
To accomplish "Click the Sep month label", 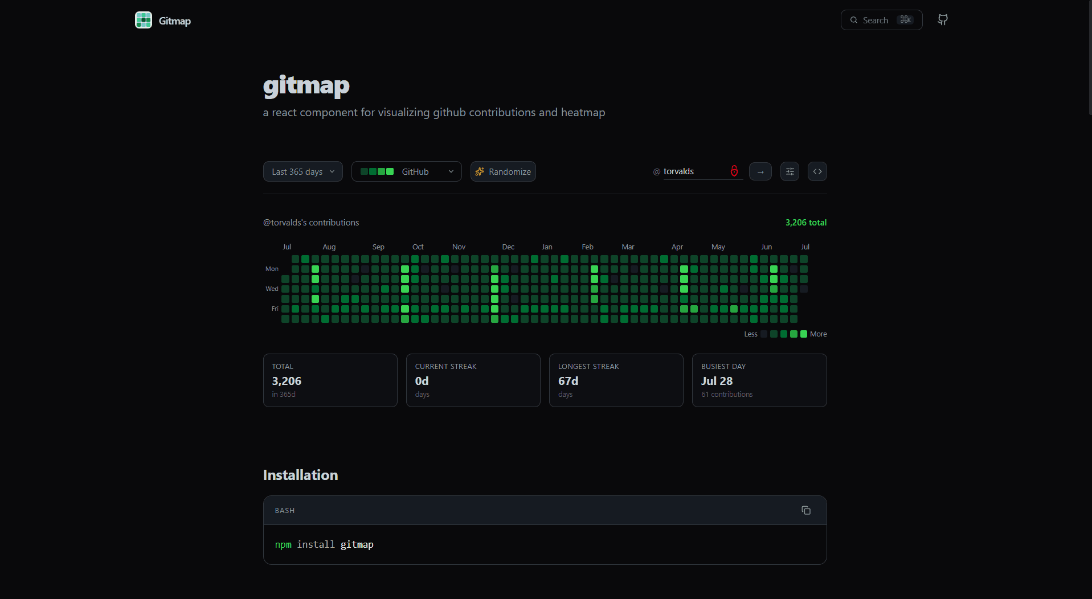I will pos(378,247).
